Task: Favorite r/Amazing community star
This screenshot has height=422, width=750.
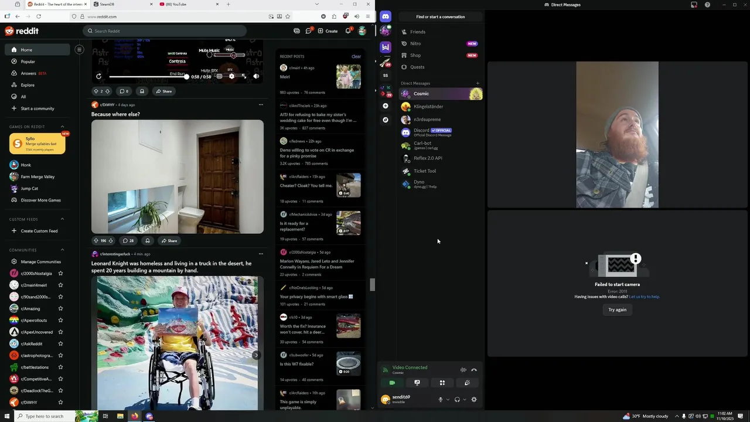Action: tap(60, 309)
